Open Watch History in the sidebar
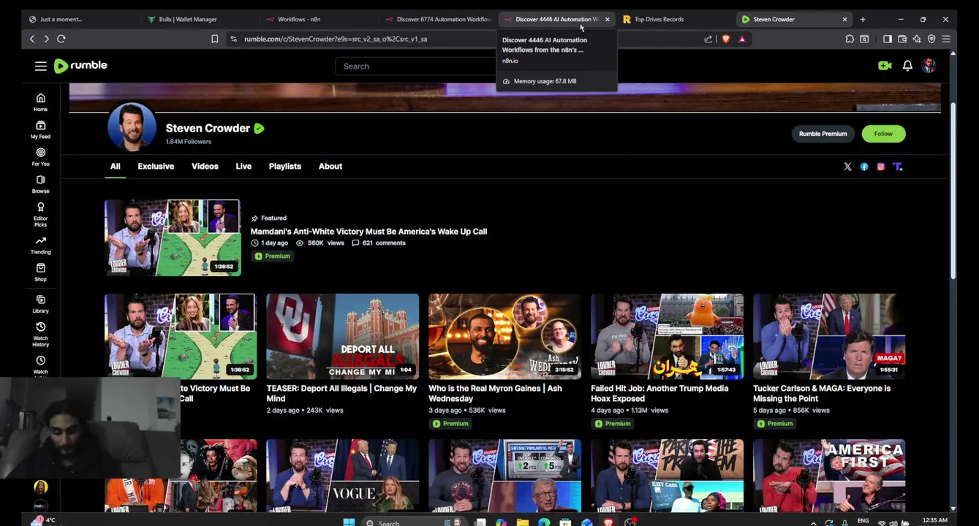979x526 pixels. pos(40,334)
